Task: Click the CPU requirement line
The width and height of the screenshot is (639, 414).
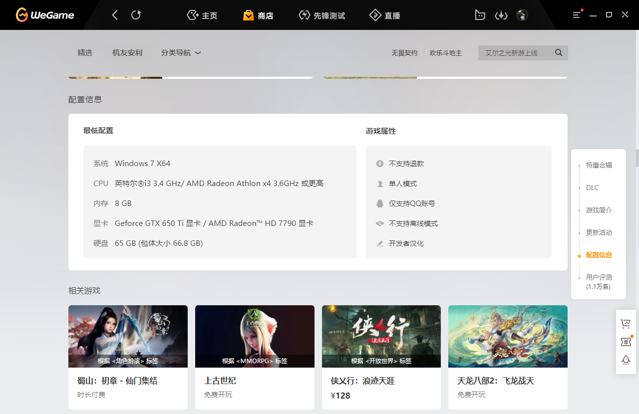Action: click(x=219, y=184)
